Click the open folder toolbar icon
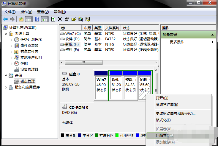 click(x=74, y=19)
